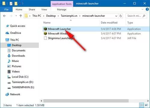Click the This PC monitor icon
150x108 pixels.
click(7, 40)
